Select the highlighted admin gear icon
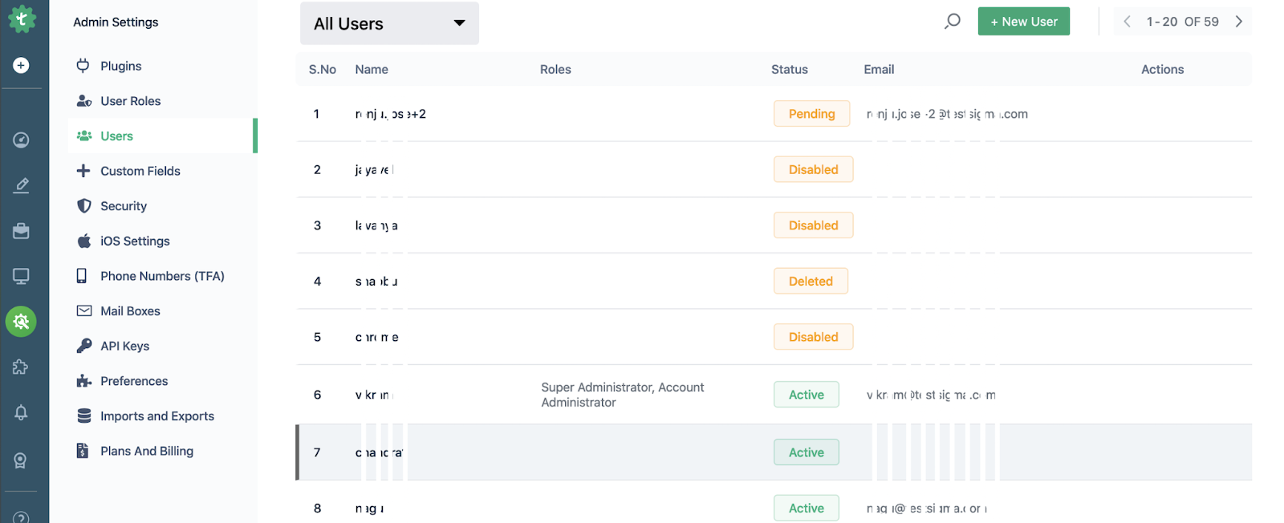 21,322
